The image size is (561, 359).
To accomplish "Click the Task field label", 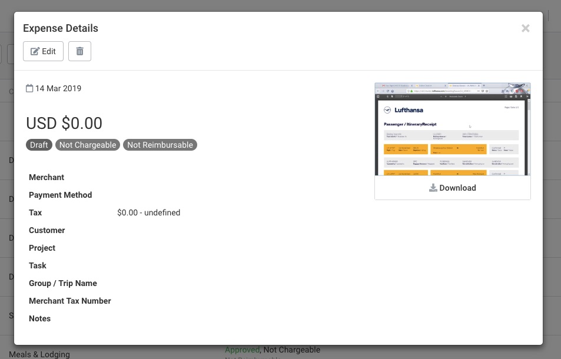I will coord(38,265).
